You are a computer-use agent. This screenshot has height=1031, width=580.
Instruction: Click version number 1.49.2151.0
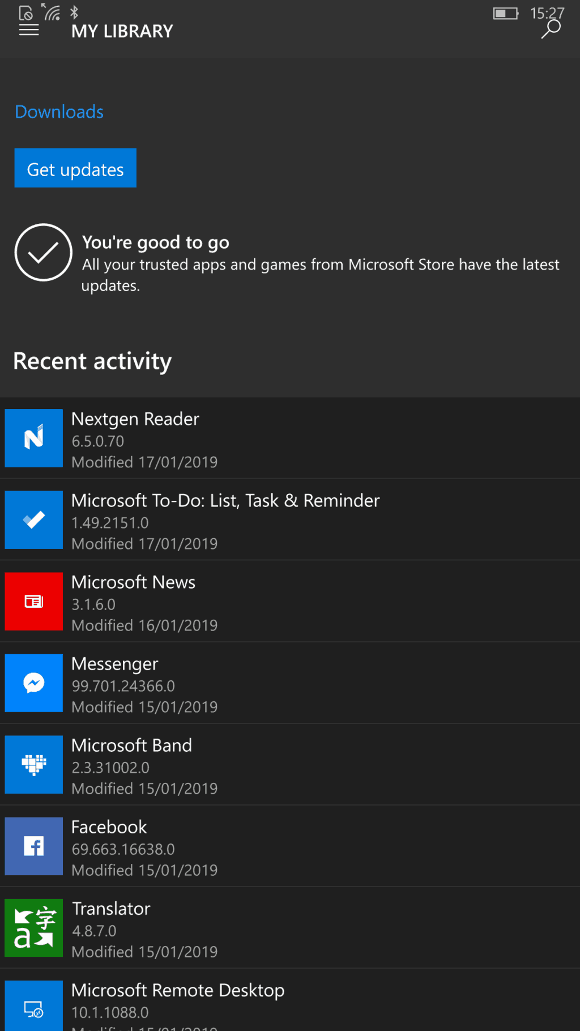click(110, 523)
